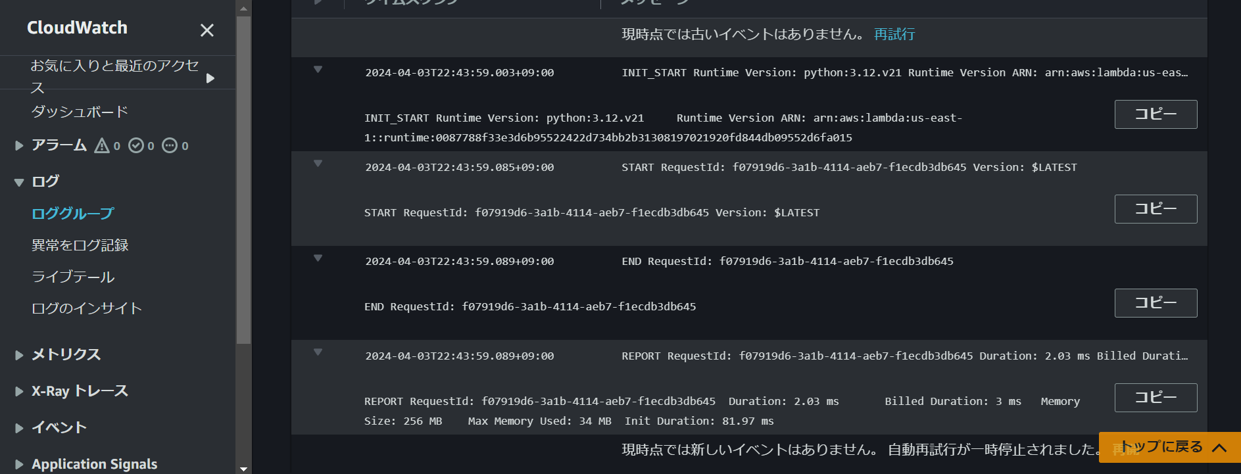Image resolution: width=1241 pixels, height=474 pixels.
Task: Select timestamp 2024-04-03T22:43:59.003+09:00
Action: 460,73
